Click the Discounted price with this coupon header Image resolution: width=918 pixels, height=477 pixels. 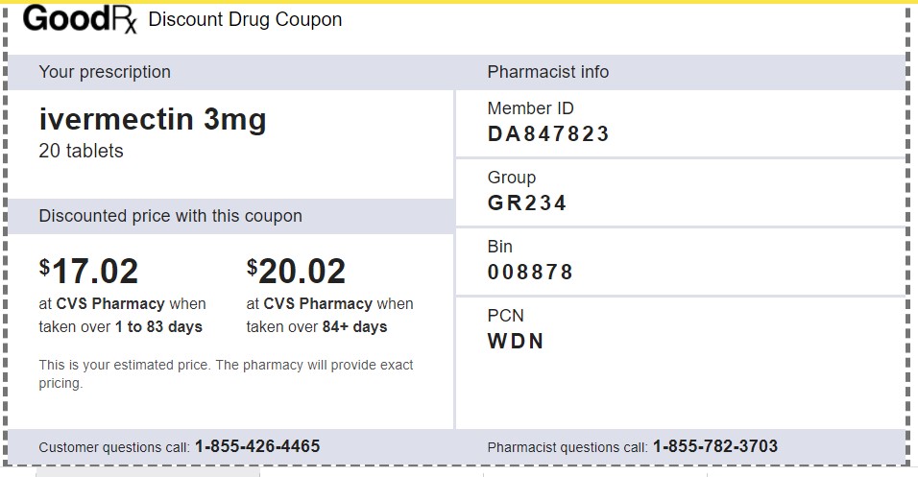pos(170,216)
